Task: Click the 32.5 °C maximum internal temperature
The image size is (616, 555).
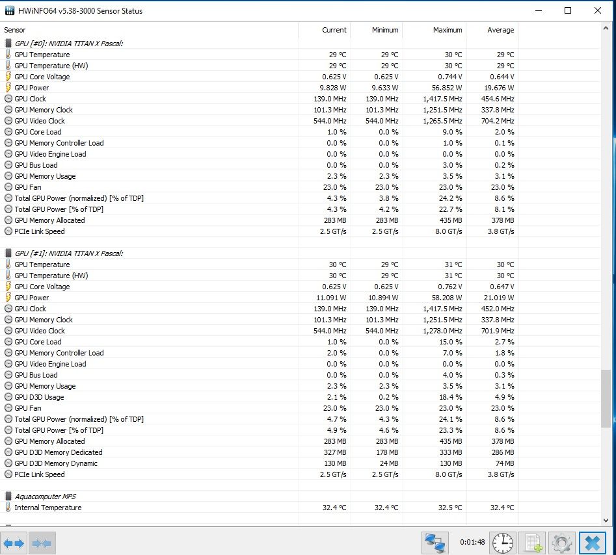Action: (450, 508)
